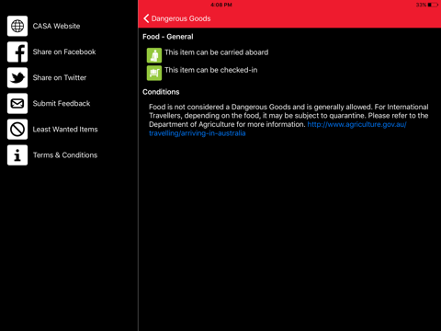Viewport: 441px width, 331px height.
Task: Tap the battery indicator in status bar
Action: [x=433, y=5]
